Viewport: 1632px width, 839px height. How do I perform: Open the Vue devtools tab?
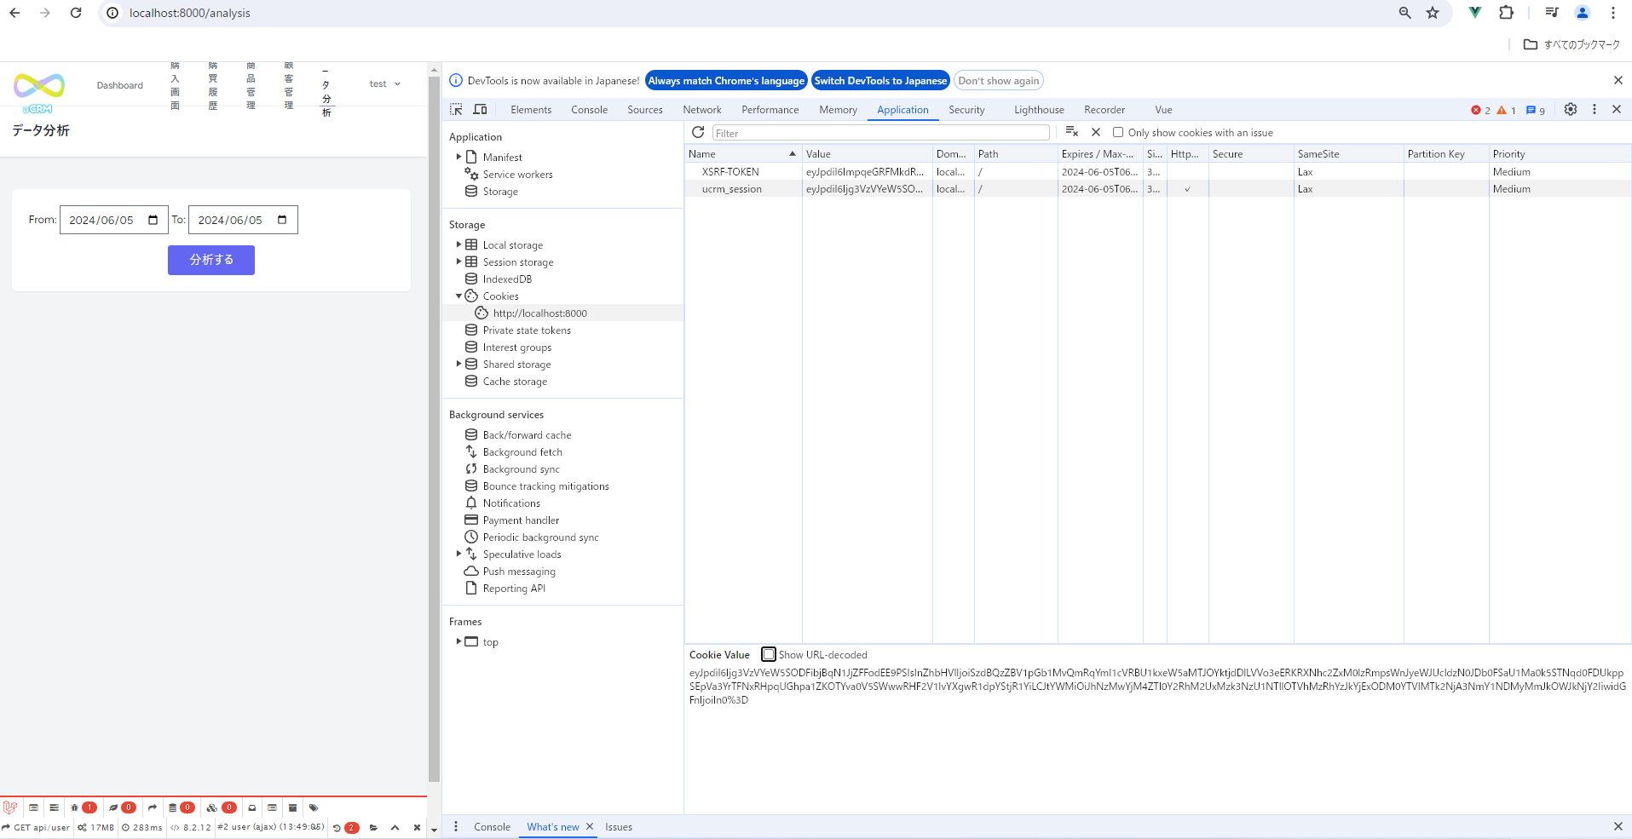(1163, 110)
